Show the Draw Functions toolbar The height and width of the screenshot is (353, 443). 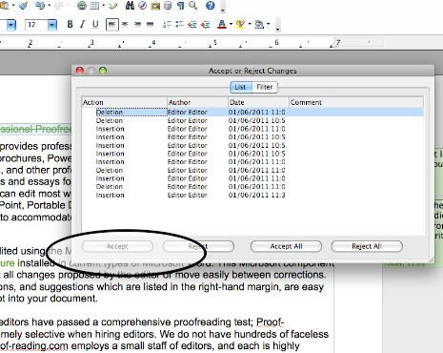pyautogui.click(x=112, y=6)
